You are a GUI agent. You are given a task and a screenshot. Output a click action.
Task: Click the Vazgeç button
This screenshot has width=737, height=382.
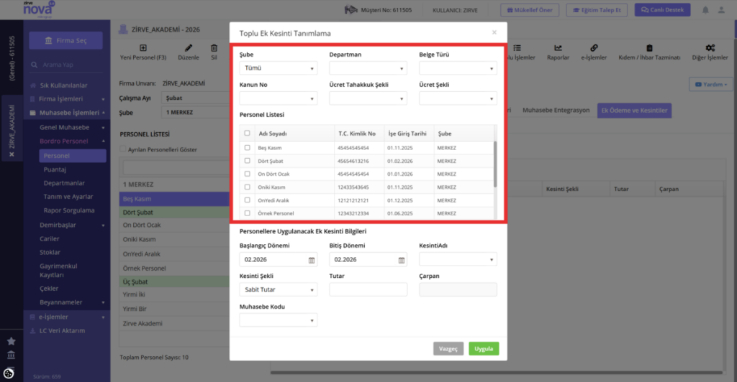448,349
